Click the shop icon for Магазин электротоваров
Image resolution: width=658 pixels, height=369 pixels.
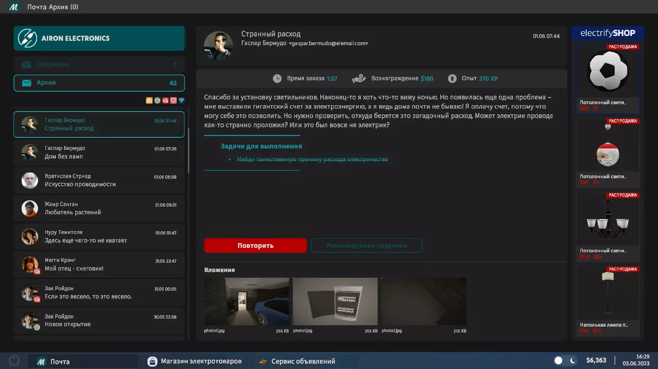[152, 361]
